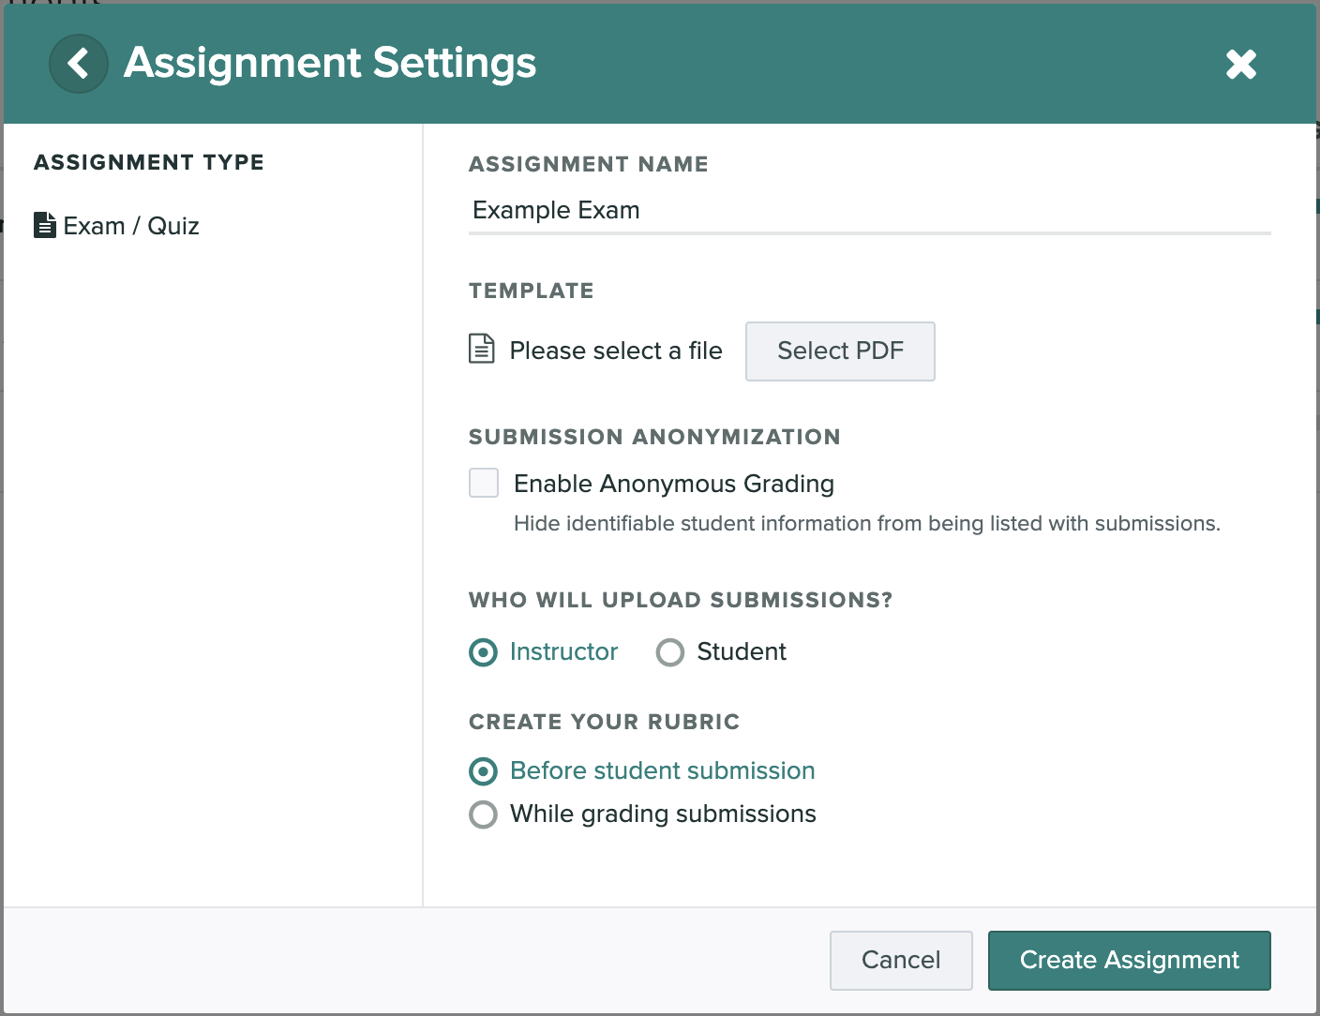The width and height of the screenshot is (1320, 1016).
Task: Click the Student label text
Action: pyautogui.click(x=741, y=651)
